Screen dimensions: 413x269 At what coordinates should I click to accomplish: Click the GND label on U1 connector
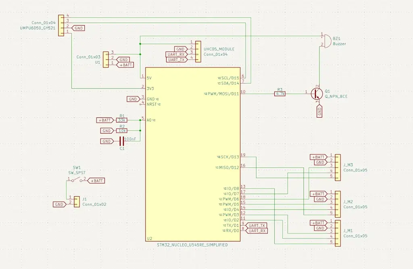123,60
